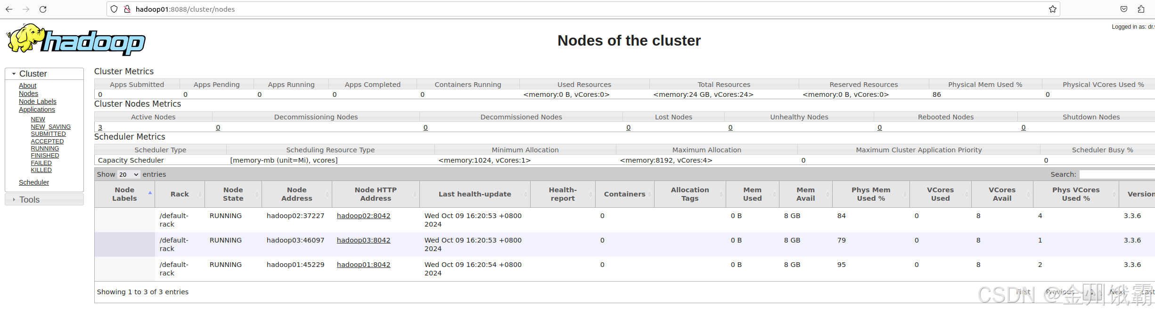Viewport: 1155px width, 314px height.
Task: Open the Show entries count dropdown
Action: click(129, 174)
